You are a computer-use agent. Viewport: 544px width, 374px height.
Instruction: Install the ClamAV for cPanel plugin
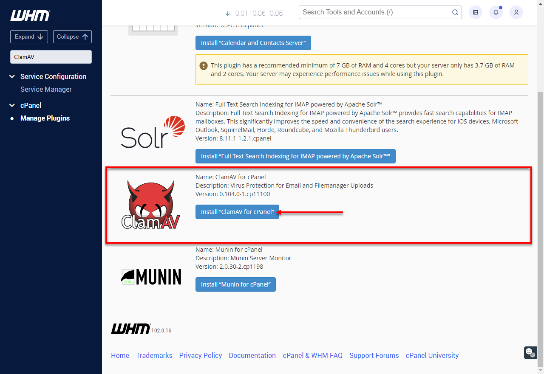coord(237,212)
